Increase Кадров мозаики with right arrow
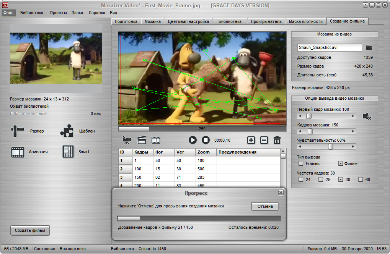The height and width of the screenshot is (254, 390). pos(353,131)
